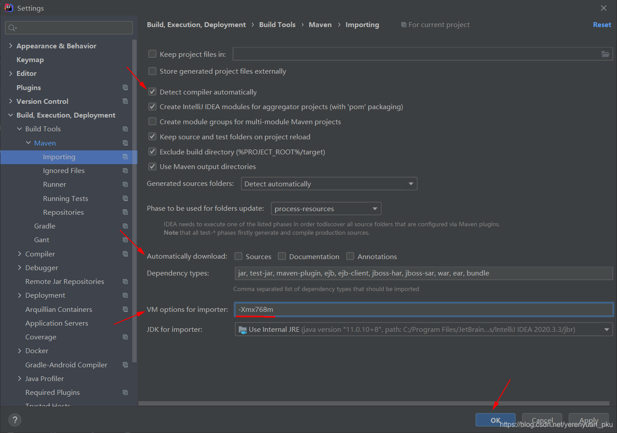Click the project-level icon beside Running Tests
The image size is (617, 433).
point(125,198)
